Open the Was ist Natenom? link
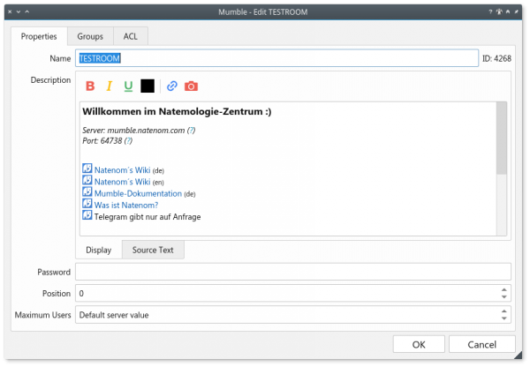The height and width of the screenshot is (367, 530). tap(126, 205)
